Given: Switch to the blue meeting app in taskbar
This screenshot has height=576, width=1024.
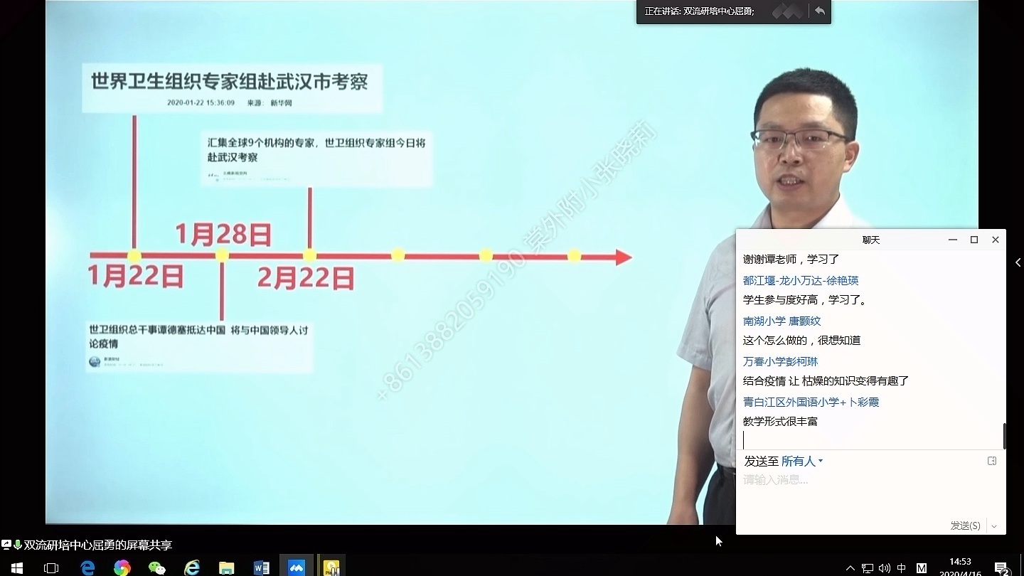Looking at the screenshot, I should (x=296, y=567).
